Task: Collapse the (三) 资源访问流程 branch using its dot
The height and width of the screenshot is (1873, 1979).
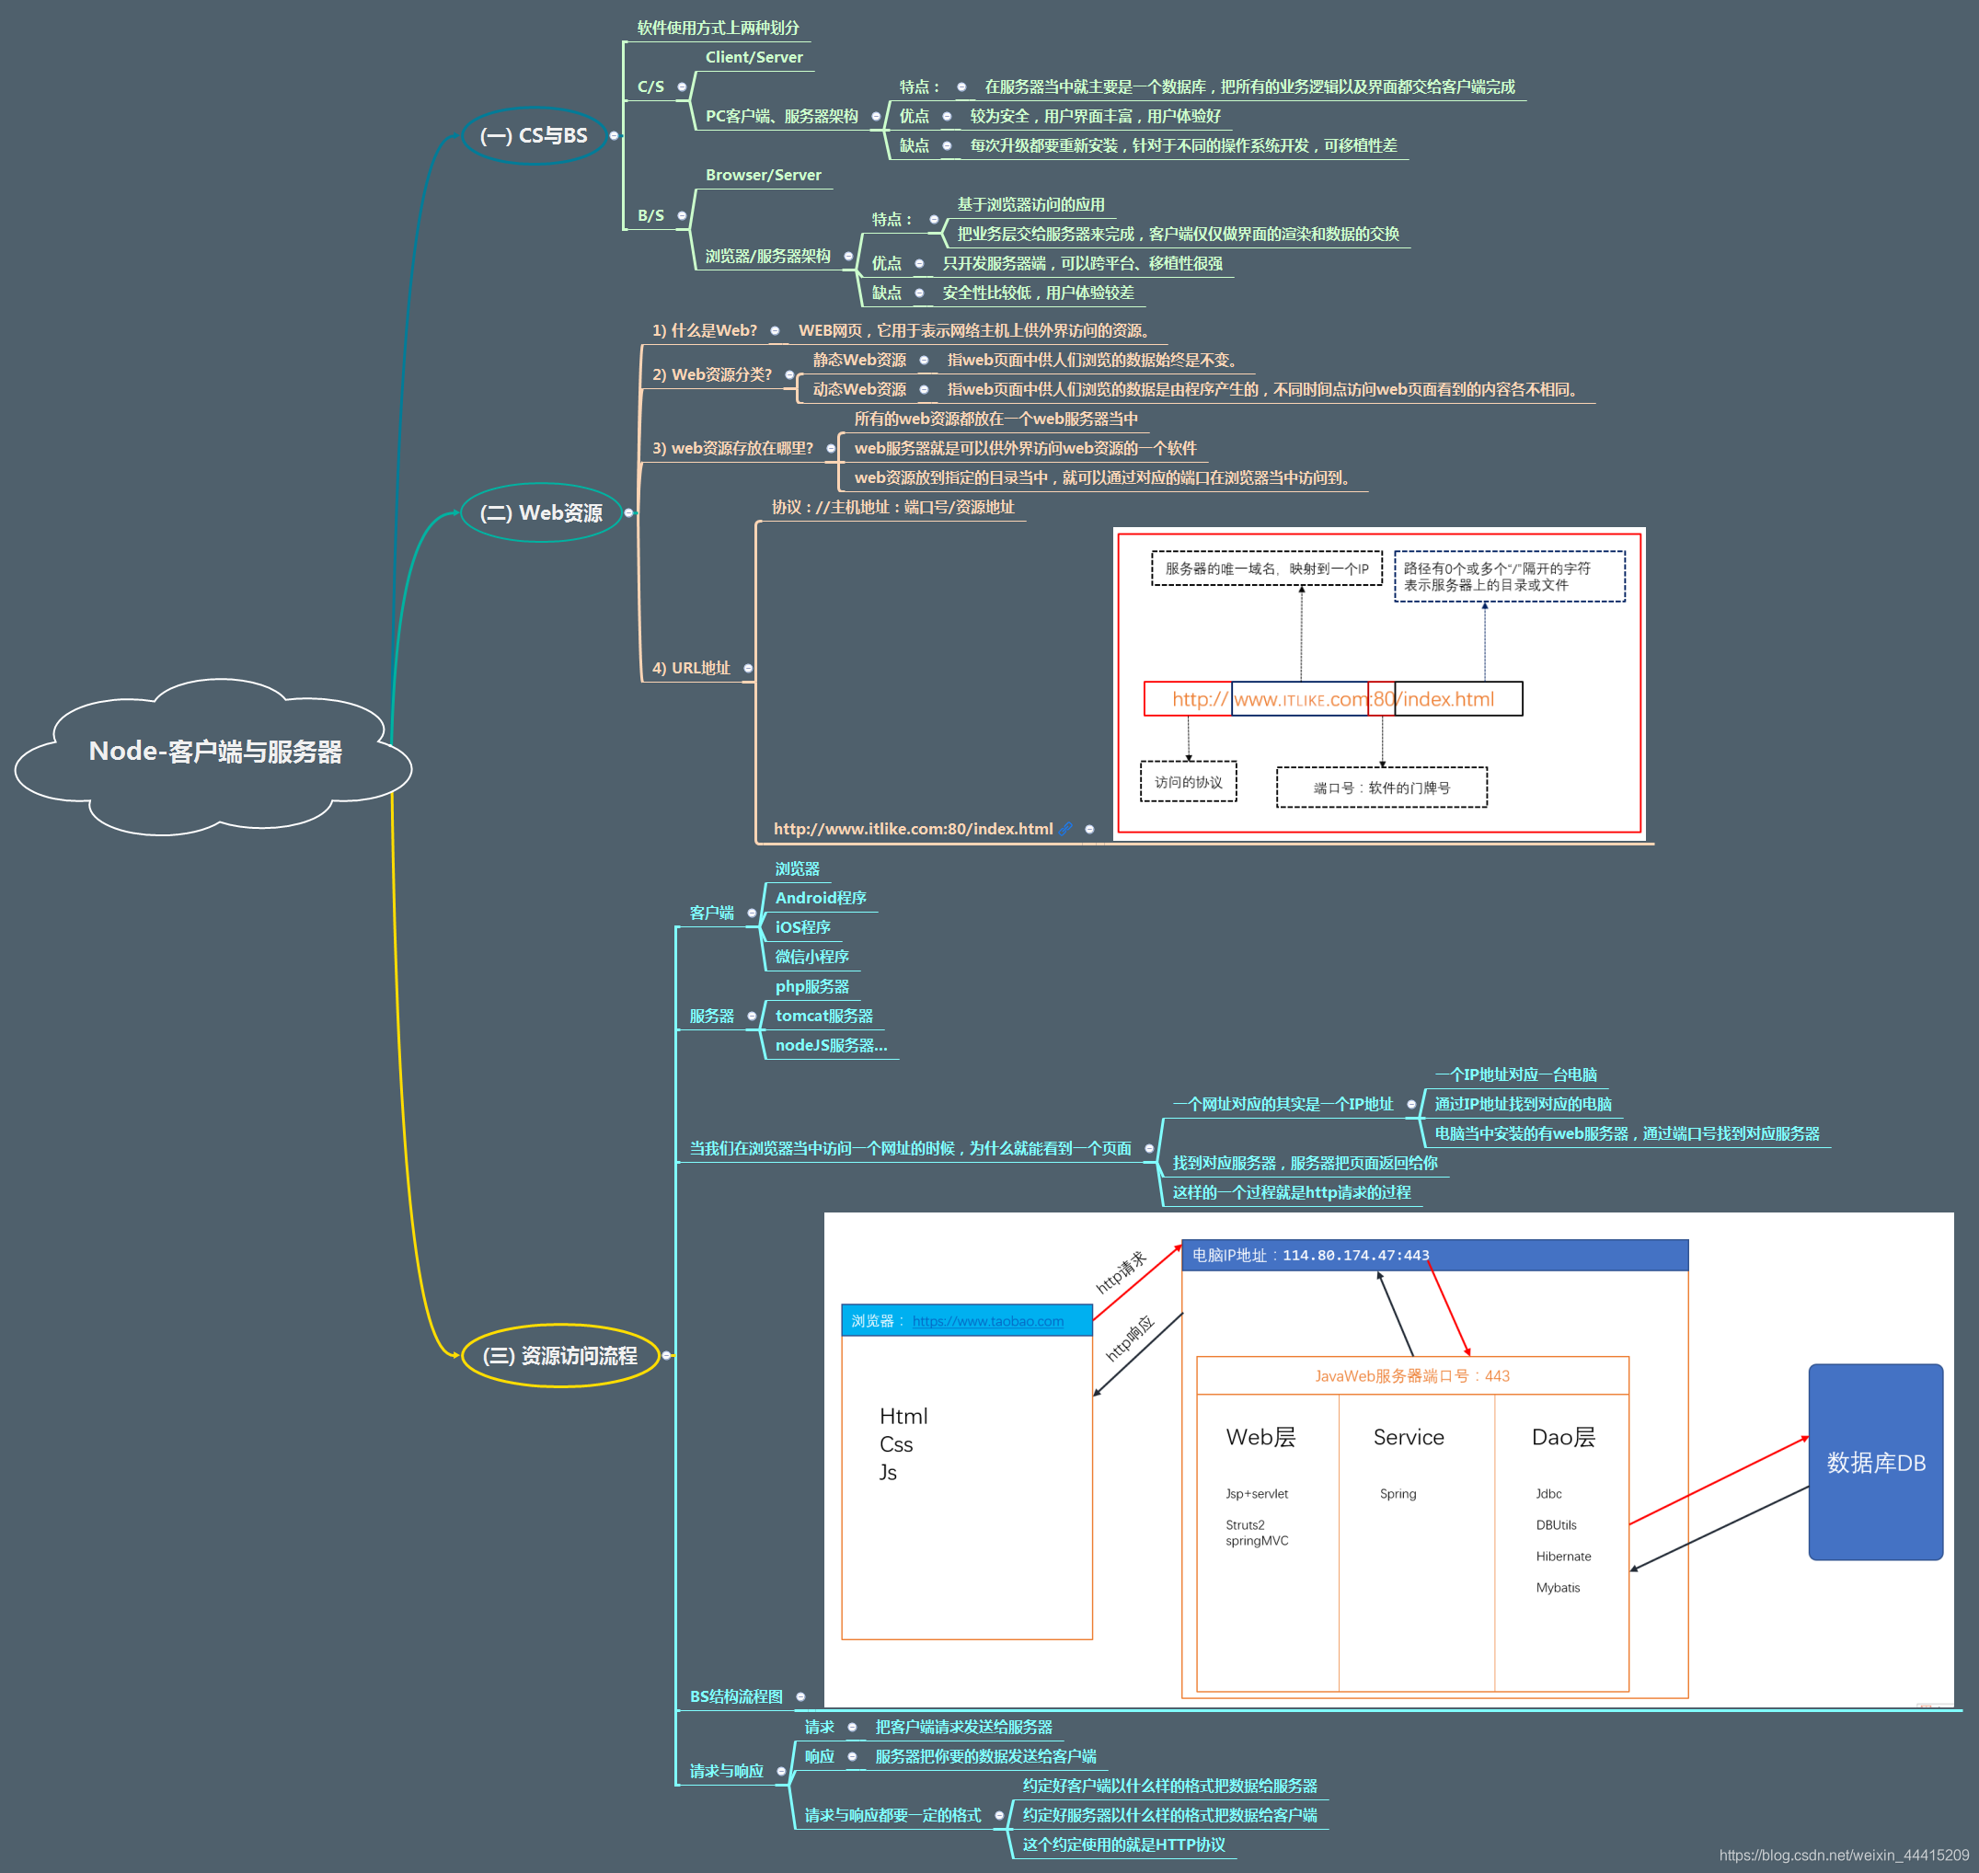Action: [667, 1356]
